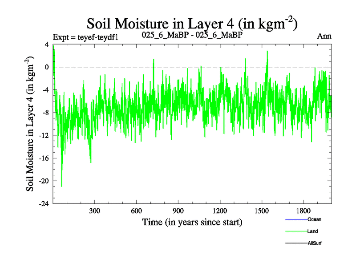This screenshot has height=267, width=356.
Task: Click the 300 tick on the time axis
Action: 95,210
